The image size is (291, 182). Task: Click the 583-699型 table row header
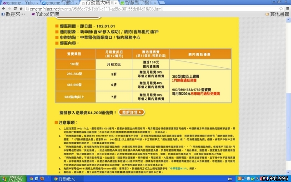(x=75, y=85)
